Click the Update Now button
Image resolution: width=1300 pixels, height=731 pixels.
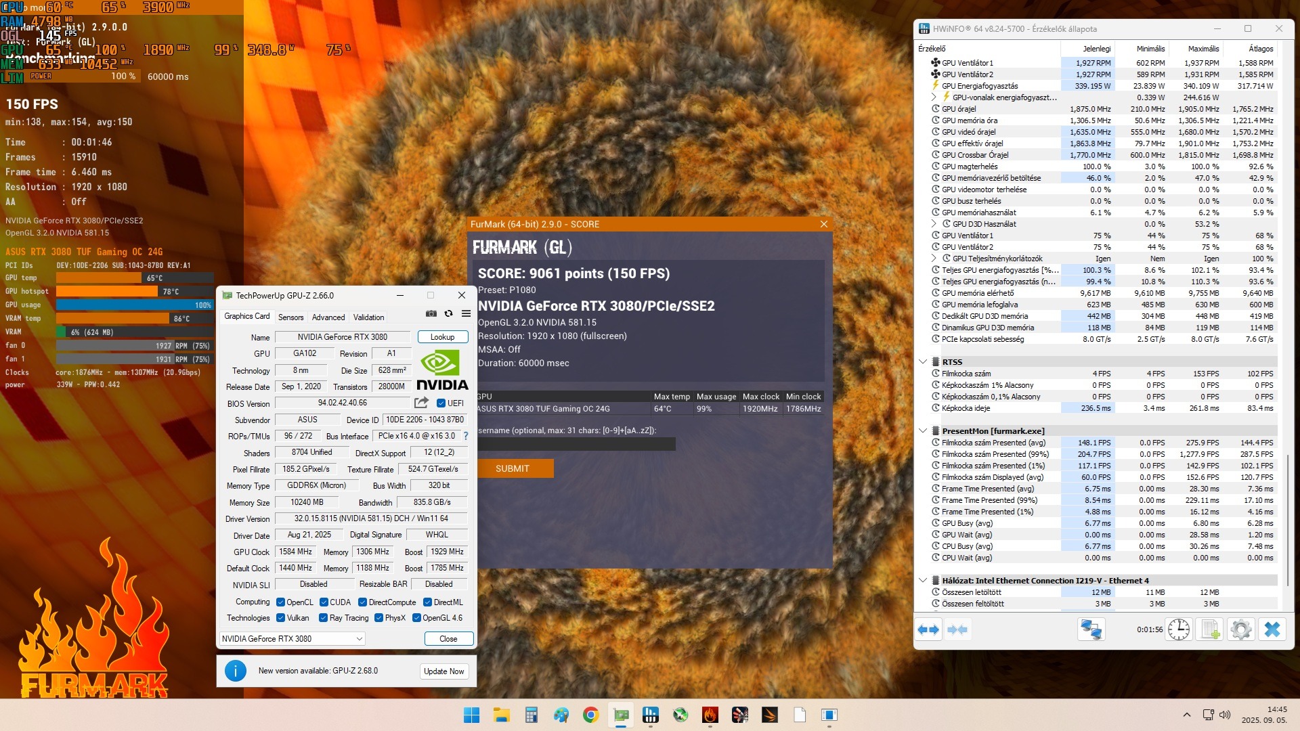443,671
